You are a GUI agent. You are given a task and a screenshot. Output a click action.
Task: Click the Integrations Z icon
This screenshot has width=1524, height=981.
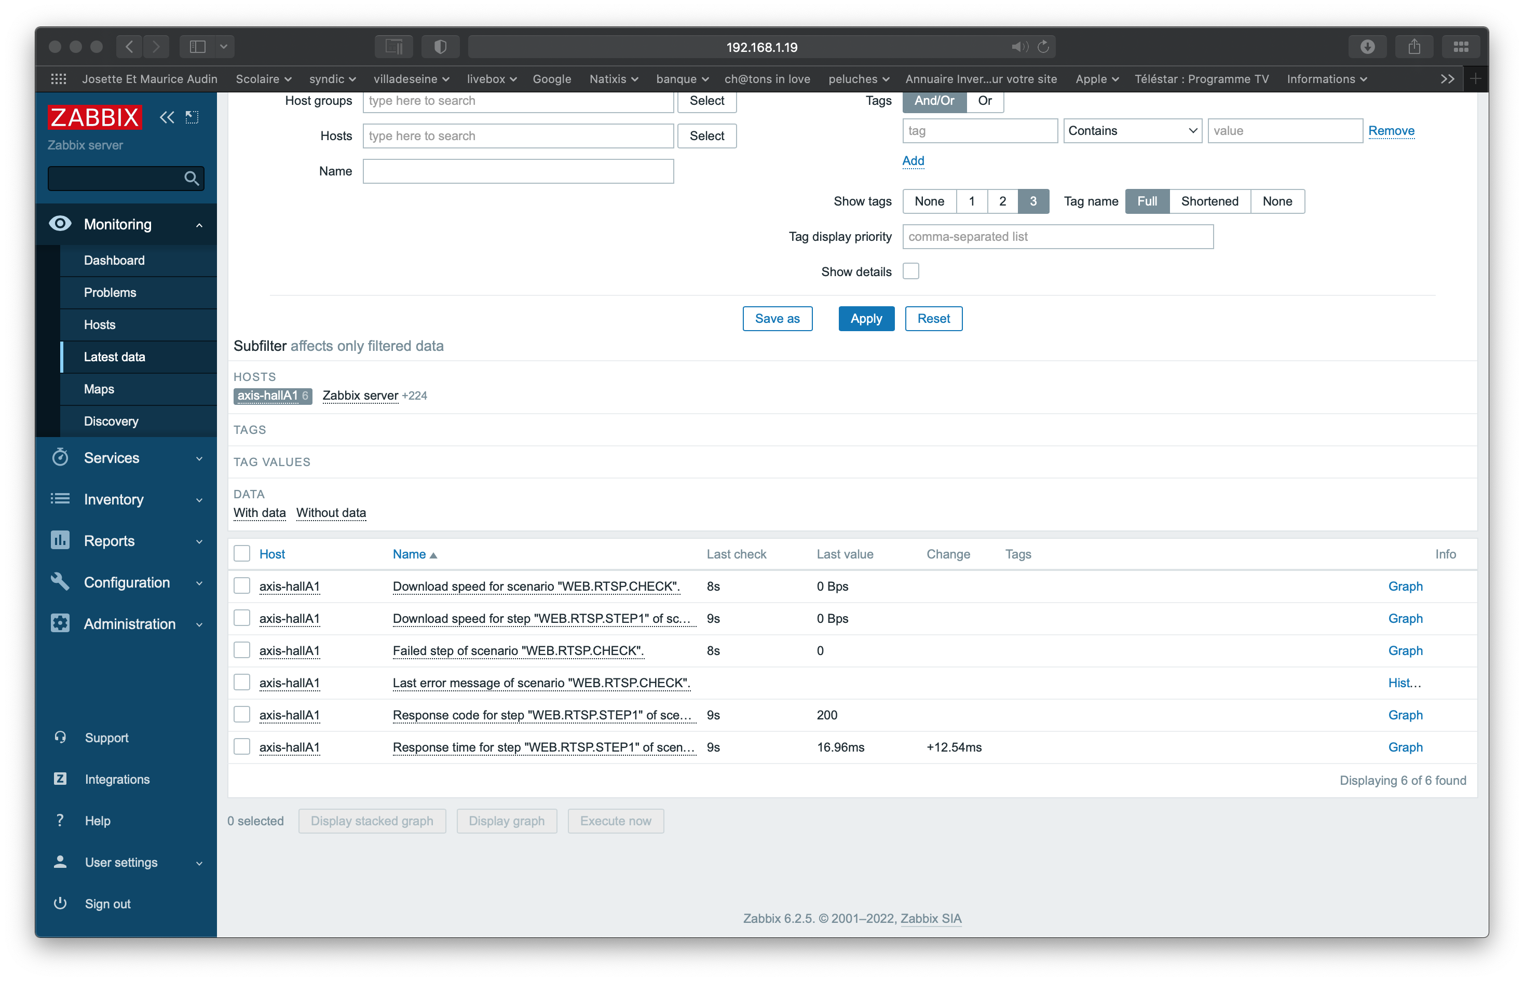point(60,779)
